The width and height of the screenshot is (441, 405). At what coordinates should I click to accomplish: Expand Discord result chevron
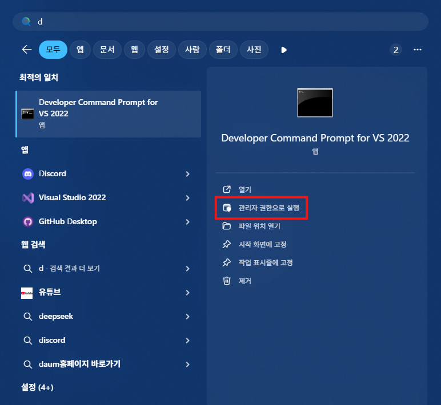(x=187, y=174)
